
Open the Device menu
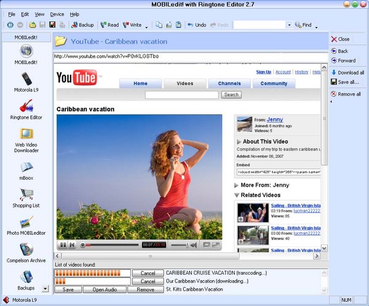pyautogui.click(x=57, y=14)
